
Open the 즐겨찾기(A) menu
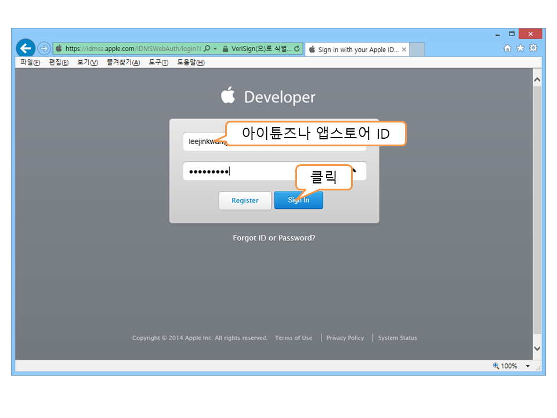pos(123,63)
